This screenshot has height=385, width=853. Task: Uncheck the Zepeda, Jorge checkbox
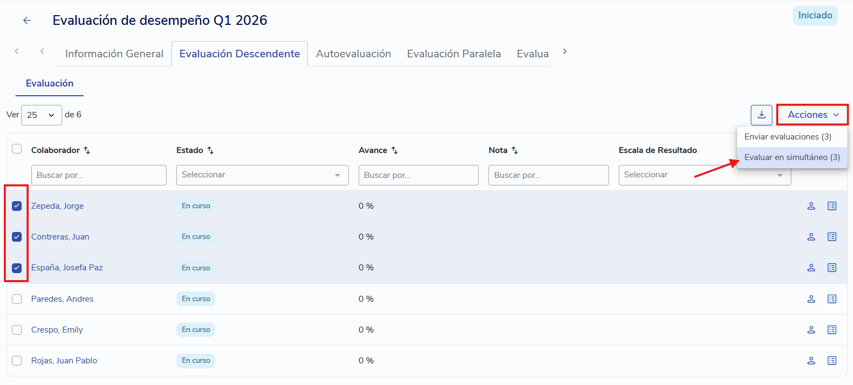(17, 206)
